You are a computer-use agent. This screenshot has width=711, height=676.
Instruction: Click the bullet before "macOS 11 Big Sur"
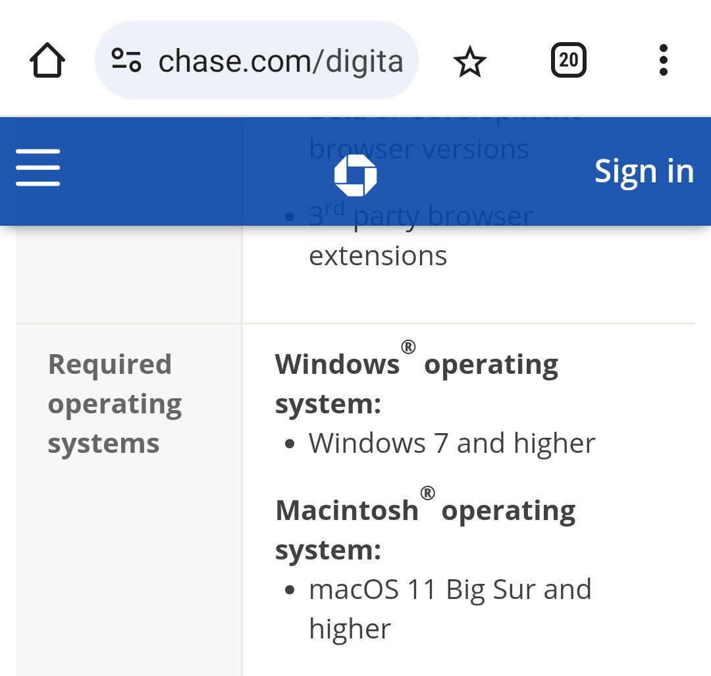(290, 590)
